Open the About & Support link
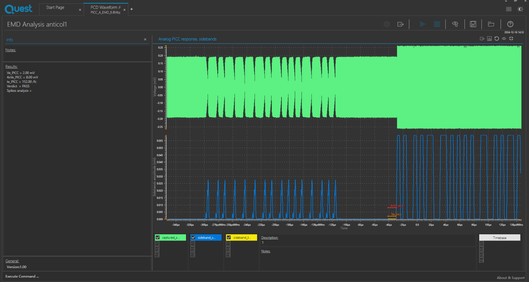The height and width of the screenshot is (282, 529). 510,278
